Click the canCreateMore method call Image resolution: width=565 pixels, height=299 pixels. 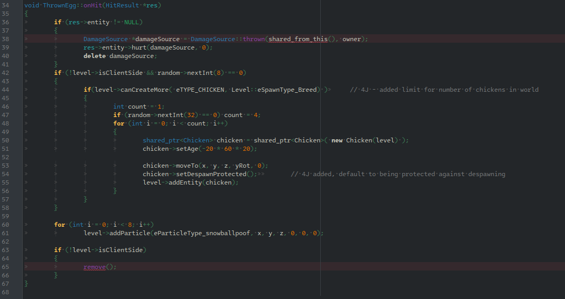[144, 90]
